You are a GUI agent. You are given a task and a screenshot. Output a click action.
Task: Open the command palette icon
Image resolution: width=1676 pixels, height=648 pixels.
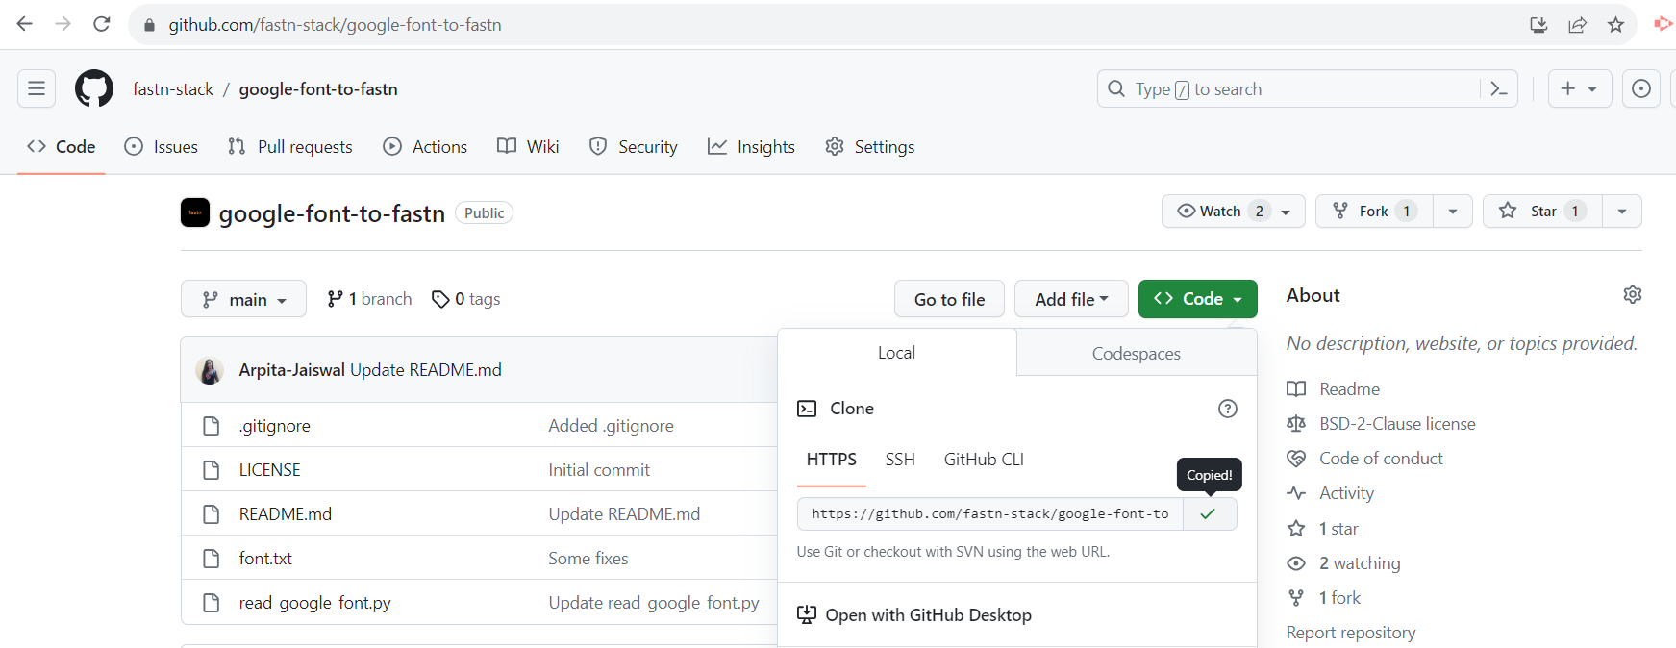point(1498,88)
